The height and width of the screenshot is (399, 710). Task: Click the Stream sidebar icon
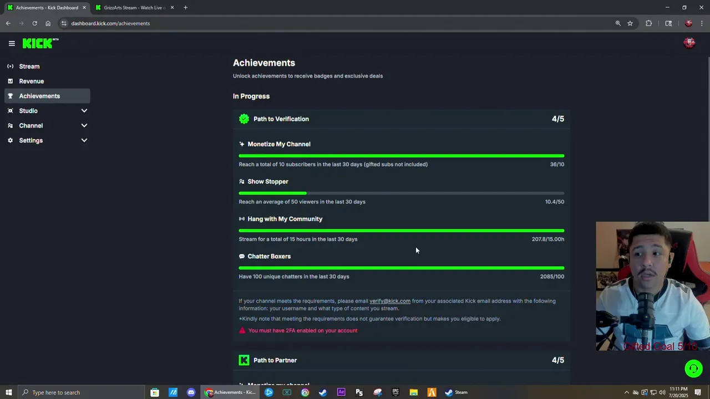click(x=10, y=66)
